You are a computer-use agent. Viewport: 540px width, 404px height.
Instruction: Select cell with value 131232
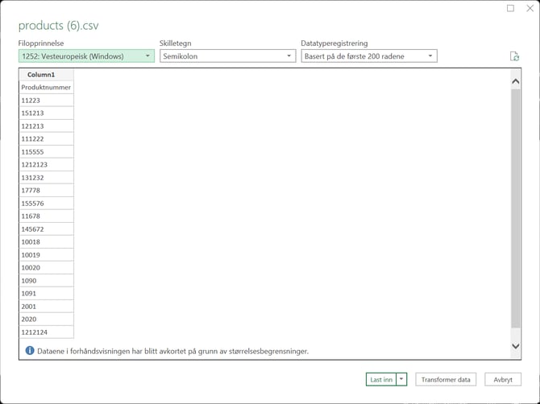coord(46,178)
